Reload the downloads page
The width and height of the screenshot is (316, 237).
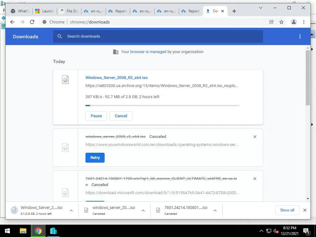[x=32, y=22]
